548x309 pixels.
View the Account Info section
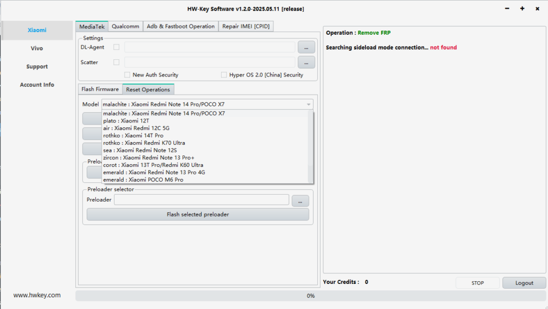pos(37,84)
